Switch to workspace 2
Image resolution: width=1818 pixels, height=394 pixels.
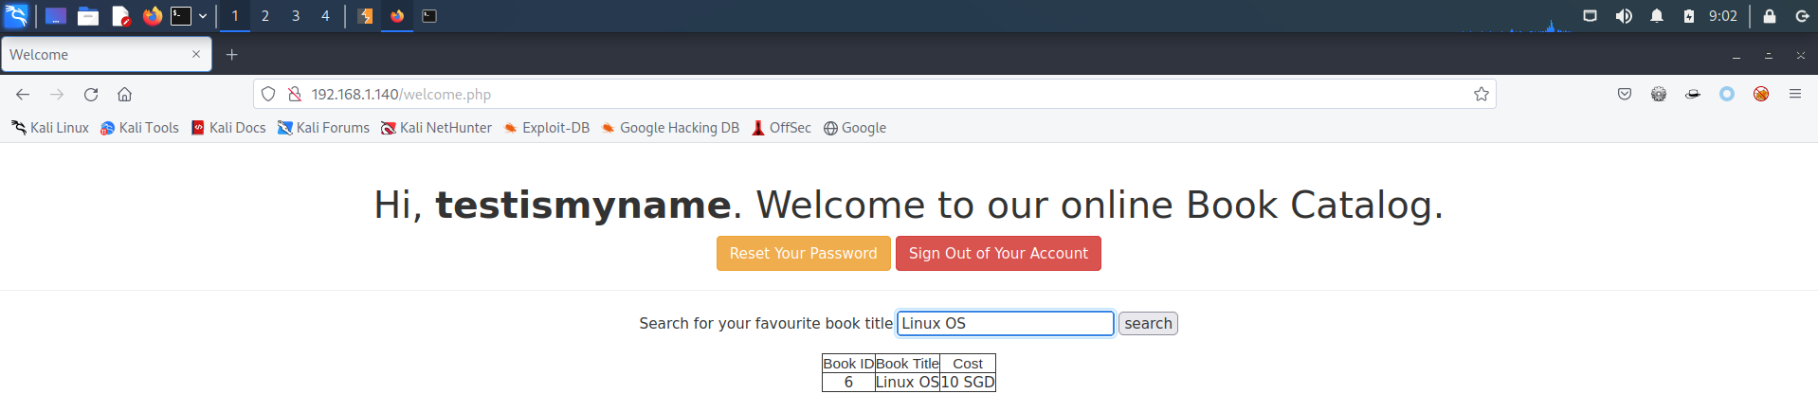pyautogui.click(x=265, y=16)
